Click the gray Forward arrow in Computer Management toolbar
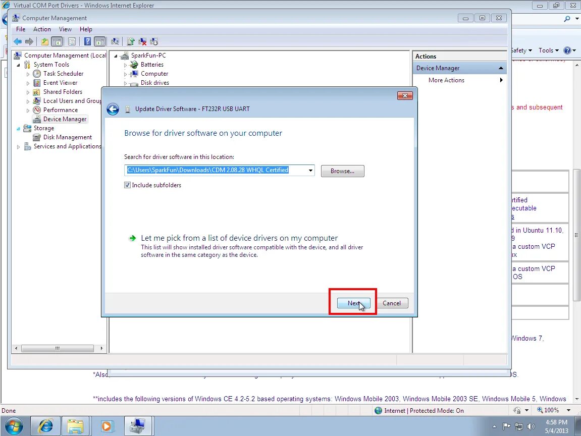The image size is (581, 436). click(29, 41)
